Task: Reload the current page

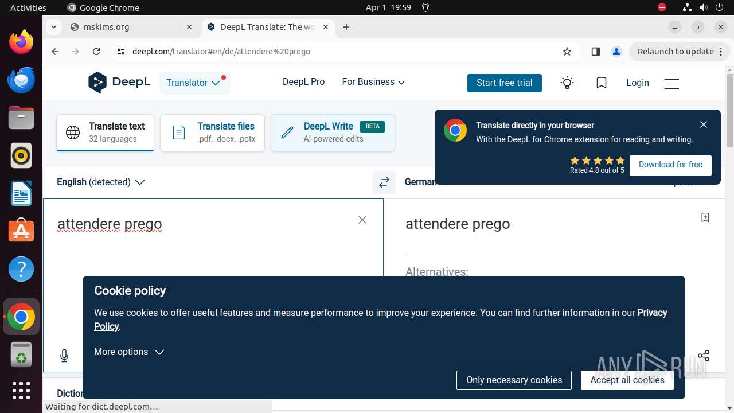Action: click(96, 52)
